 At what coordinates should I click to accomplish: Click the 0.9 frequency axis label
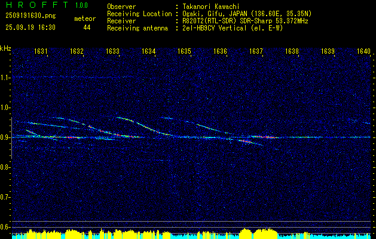5,137
